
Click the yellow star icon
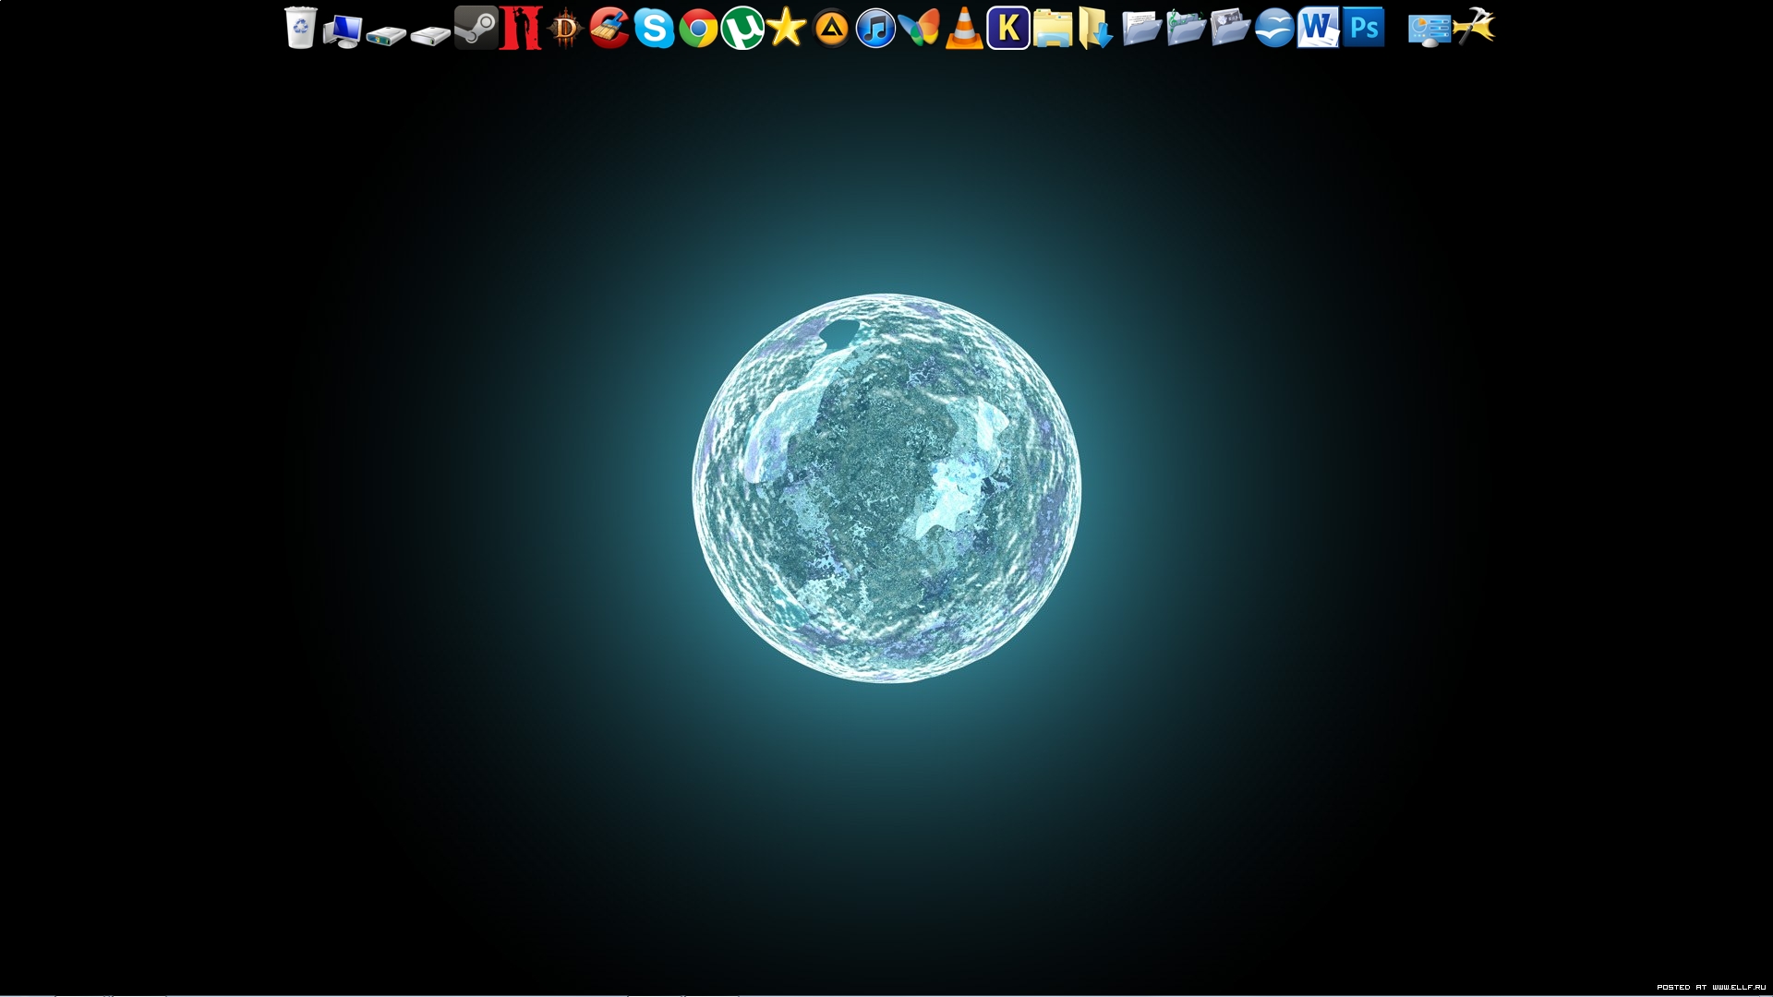[x=787, y=28]
